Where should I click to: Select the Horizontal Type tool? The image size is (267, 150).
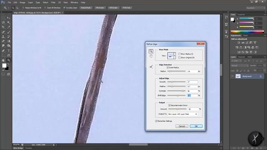(8, 51)
